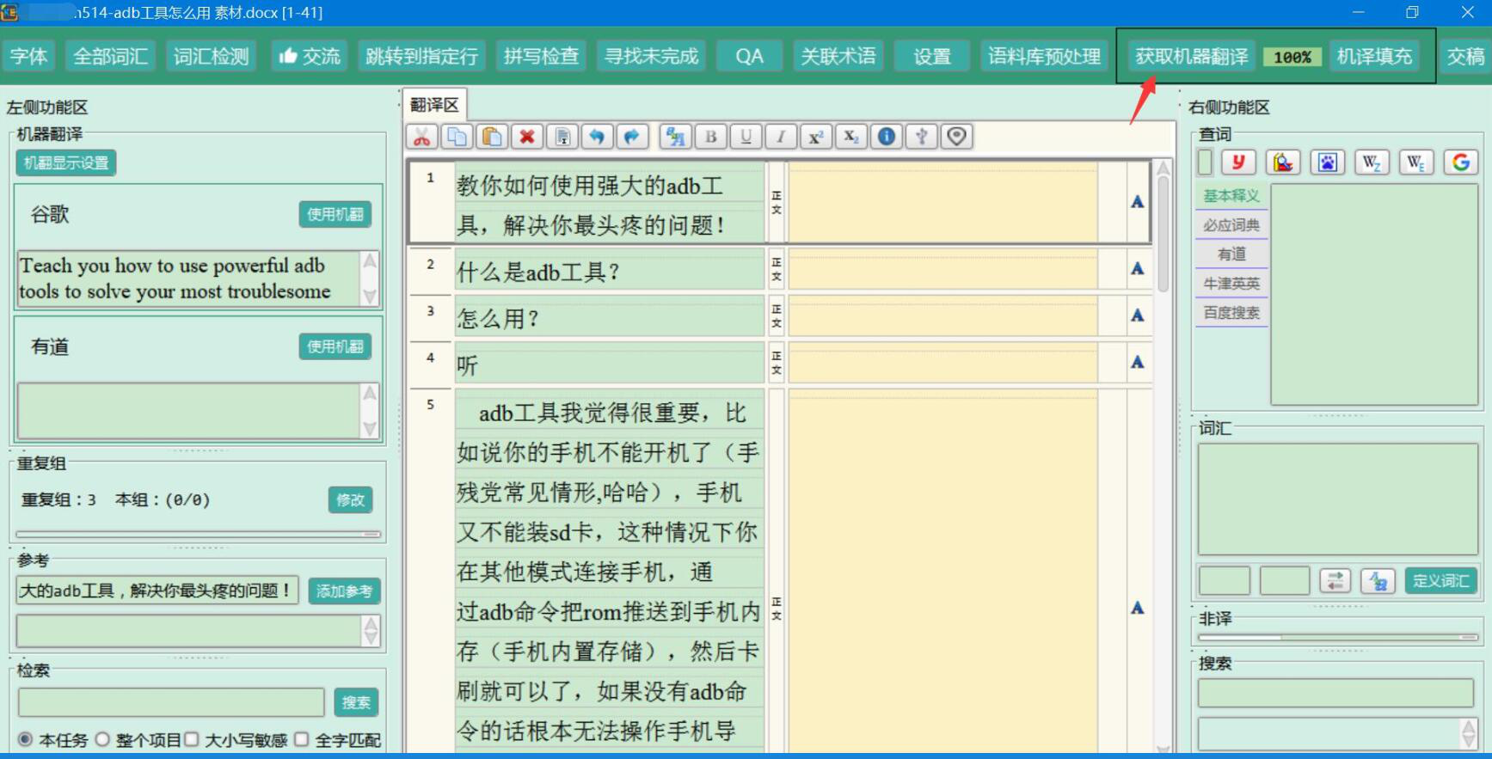Click the location pin toolbar icon
Image resolution: width=1492 pixels, height=759 pixels.
coord(957,137)
